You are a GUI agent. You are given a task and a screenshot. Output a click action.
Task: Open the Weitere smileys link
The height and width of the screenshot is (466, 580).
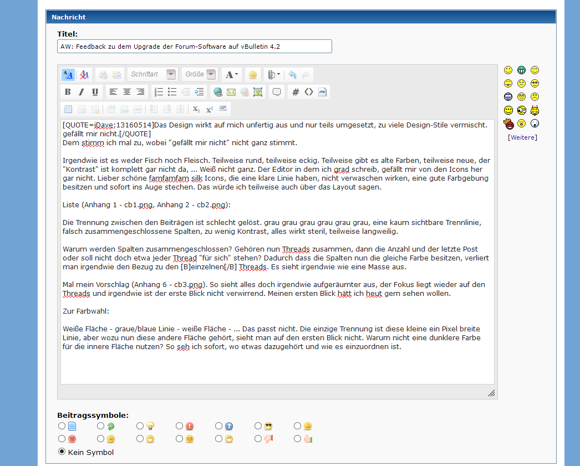point(522,137)
